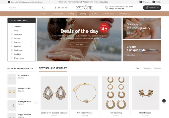Screen dimensions: 169x118
Task: Open the Twitter social icon
Action: pyautogui.click(x=59, y=8)
